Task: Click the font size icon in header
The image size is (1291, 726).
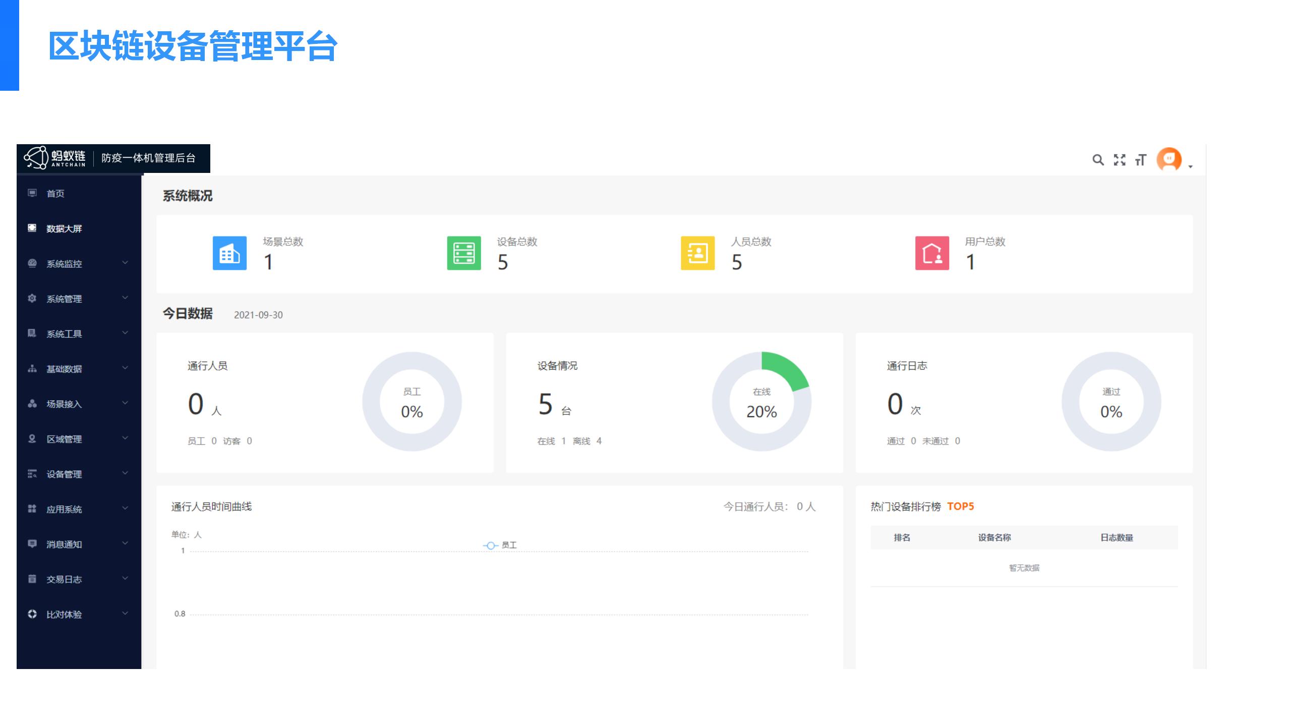Action: pos(1140,160)
